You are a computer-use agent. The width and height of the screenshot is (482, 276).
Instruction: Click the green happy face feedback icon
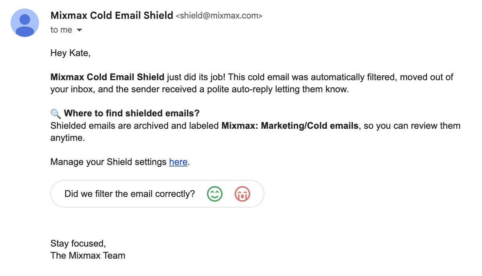(x=215, y=194)
